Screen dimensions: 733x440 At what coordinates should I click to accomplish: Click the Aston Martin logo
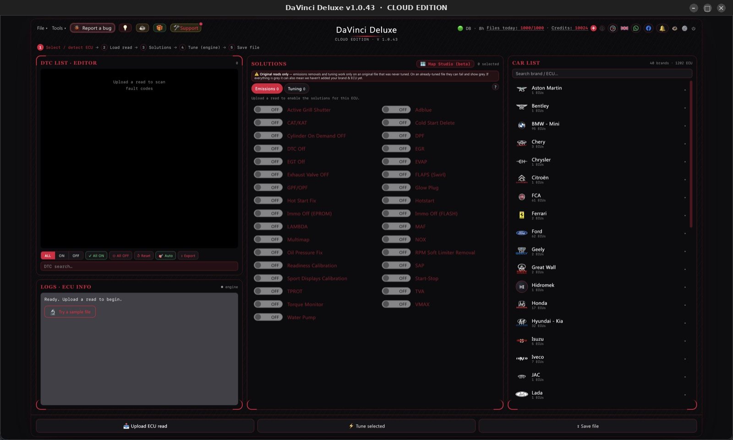pos(521,90)
